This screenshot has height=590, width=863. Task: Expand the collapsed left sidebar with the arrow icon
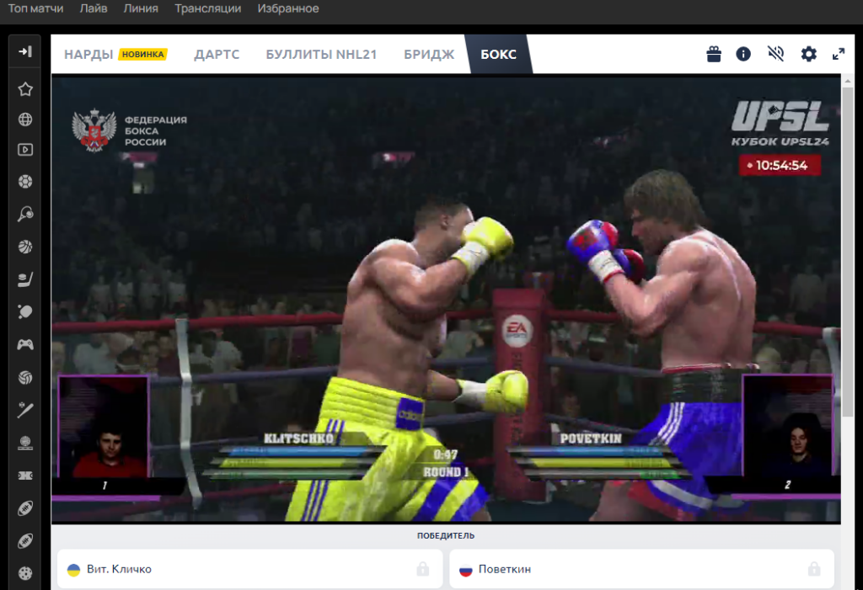tap(24, 51)
